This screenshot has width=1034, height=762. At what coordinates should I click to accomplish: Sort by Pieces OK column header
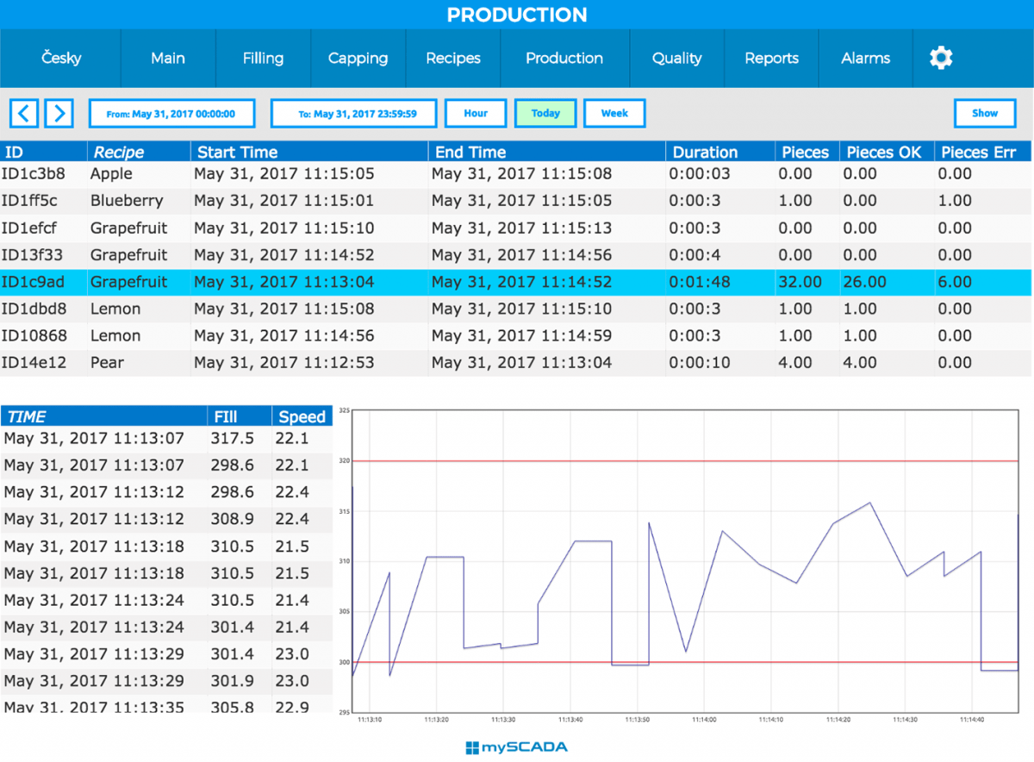(x=887, y=153)
